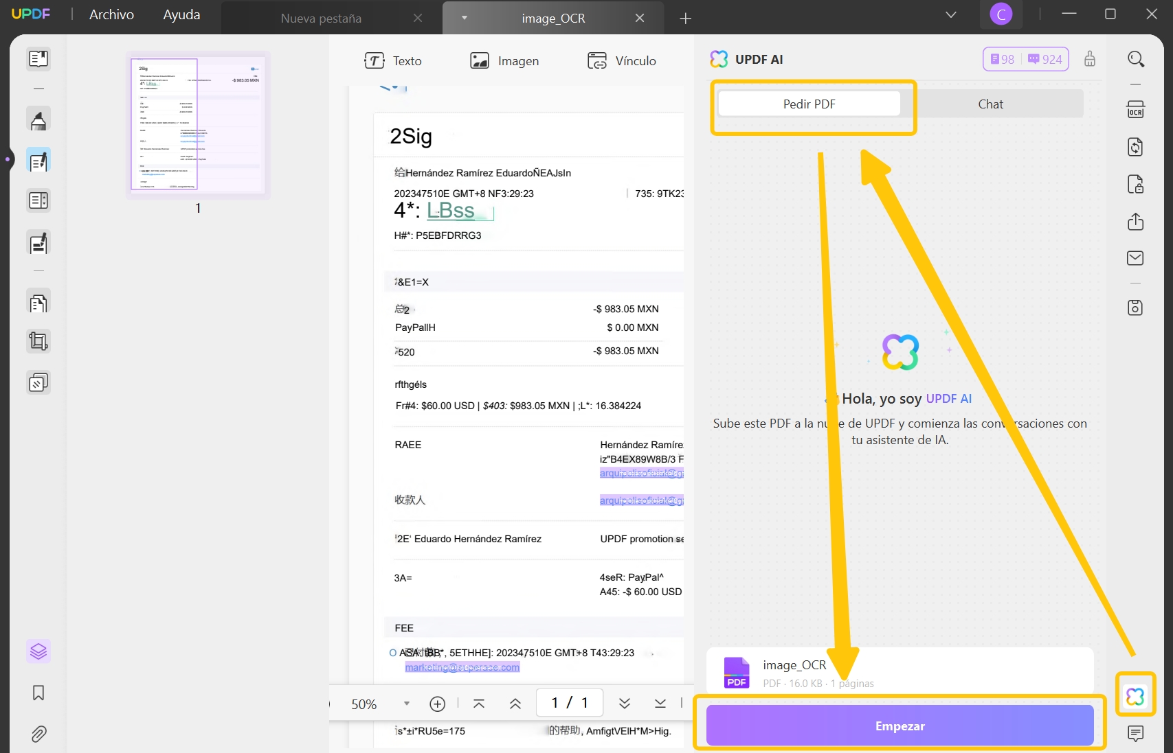The height and width of the screenshot is (753, 1173).
Task: Open the document search tool
Action: 1135,59
